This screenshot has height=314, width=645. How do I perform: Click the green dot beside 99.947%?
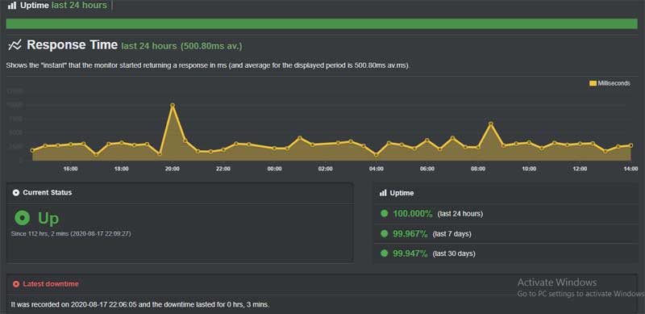click(x=385, y=253)
